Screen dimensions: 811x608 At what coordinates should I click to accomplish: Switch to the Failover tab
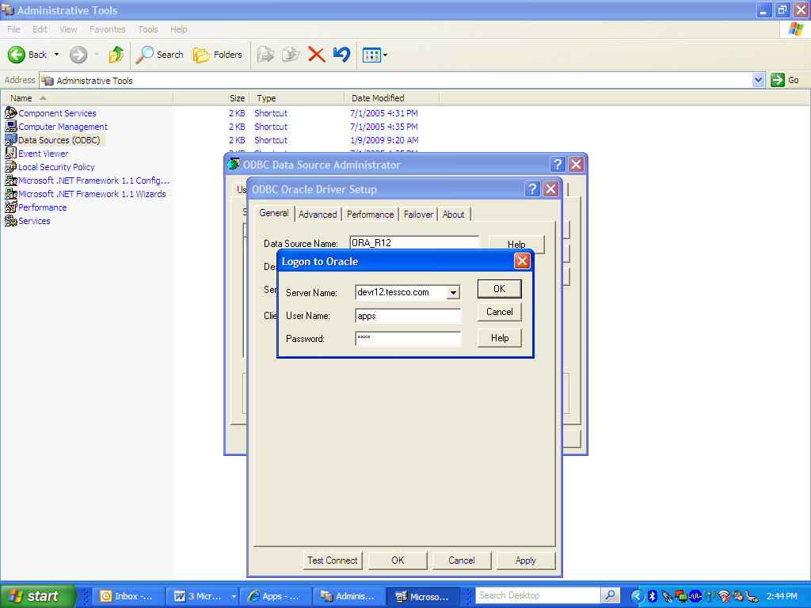tap(418, 215)
